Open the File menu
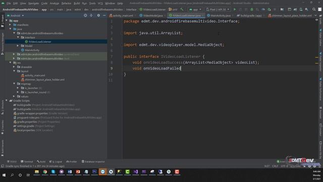The width and height of the screenshot is (323, 182). coord(9,4)
